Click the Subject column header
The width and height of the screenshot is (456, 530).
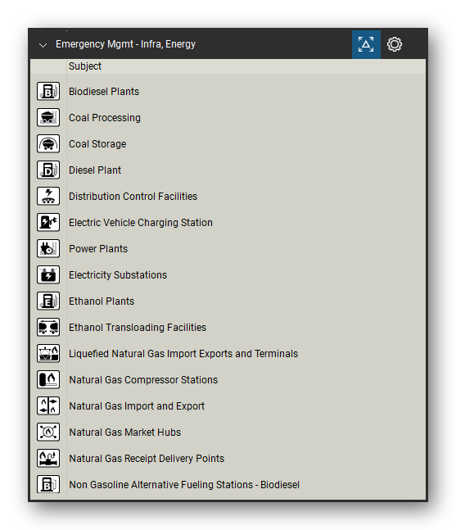(246, 66)
